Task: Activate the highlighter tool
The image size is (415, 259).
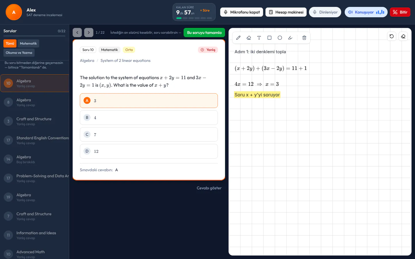Action: [x=290, y=38]
